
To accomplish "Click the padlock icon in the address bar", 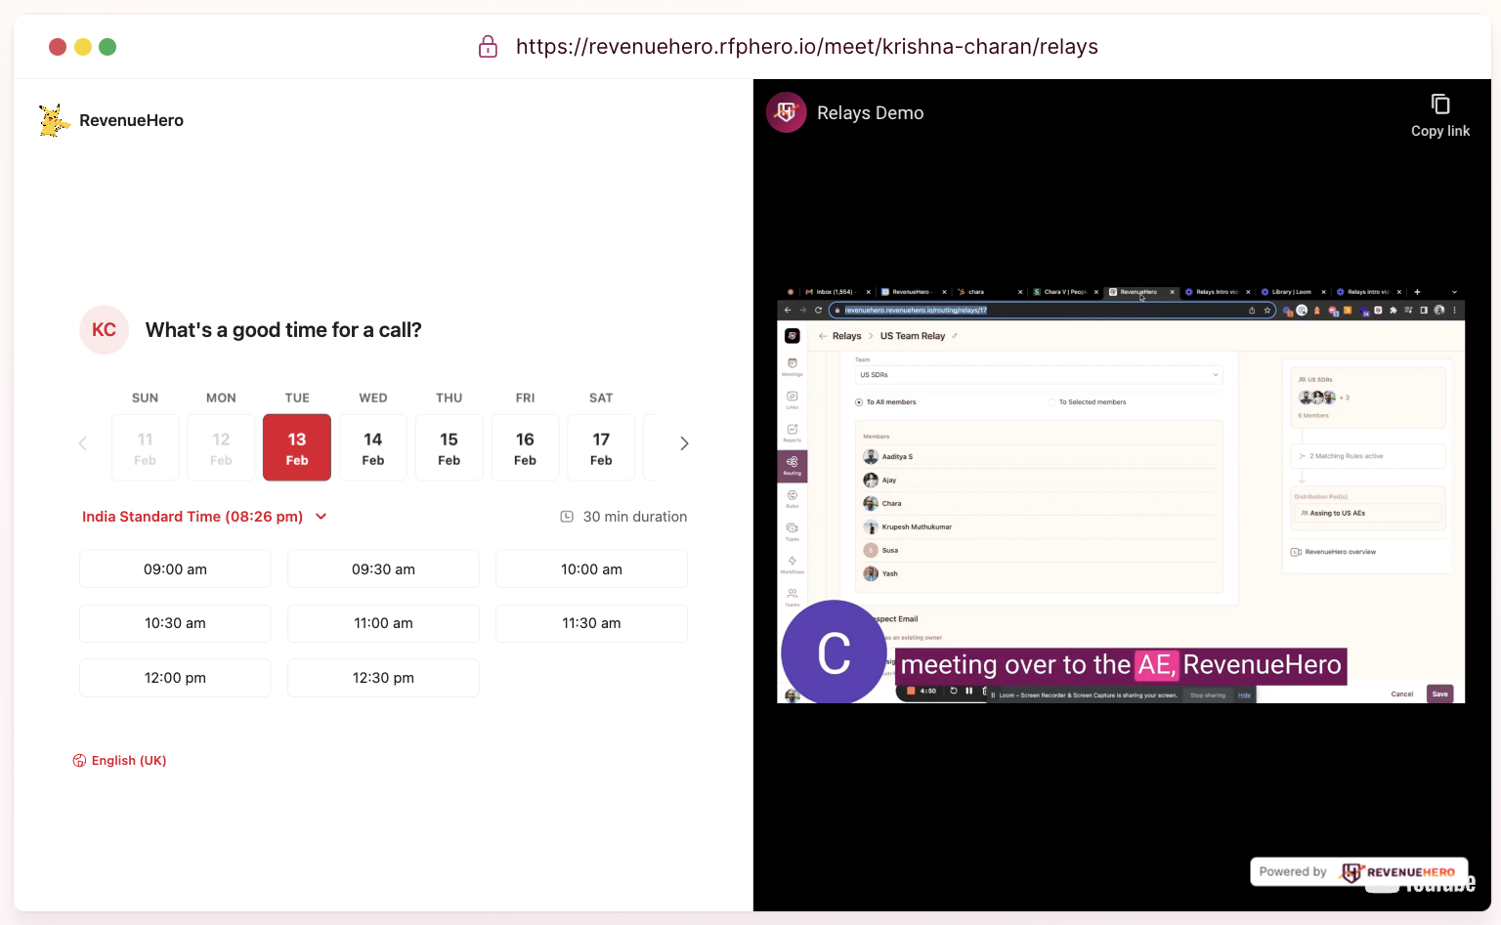I will [488, 47].
